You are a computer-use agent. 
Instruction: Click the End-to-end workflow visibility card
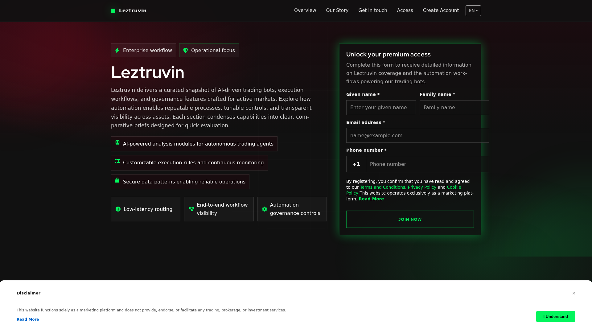[x=219, y=209]
